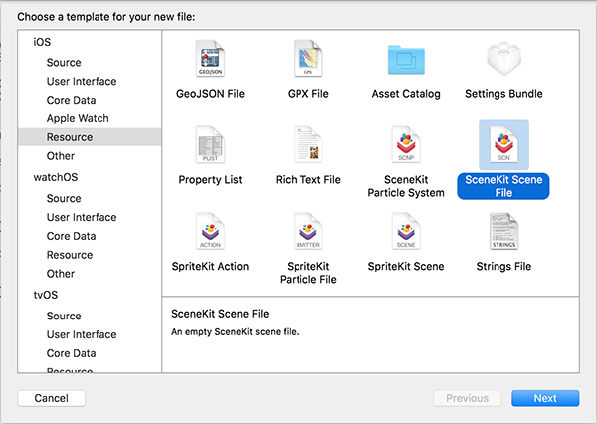The height and width of the screenshot is (424, 597).
Task: Click the 'SceneKit Particle System' label
Action: (x=406, y=186)
